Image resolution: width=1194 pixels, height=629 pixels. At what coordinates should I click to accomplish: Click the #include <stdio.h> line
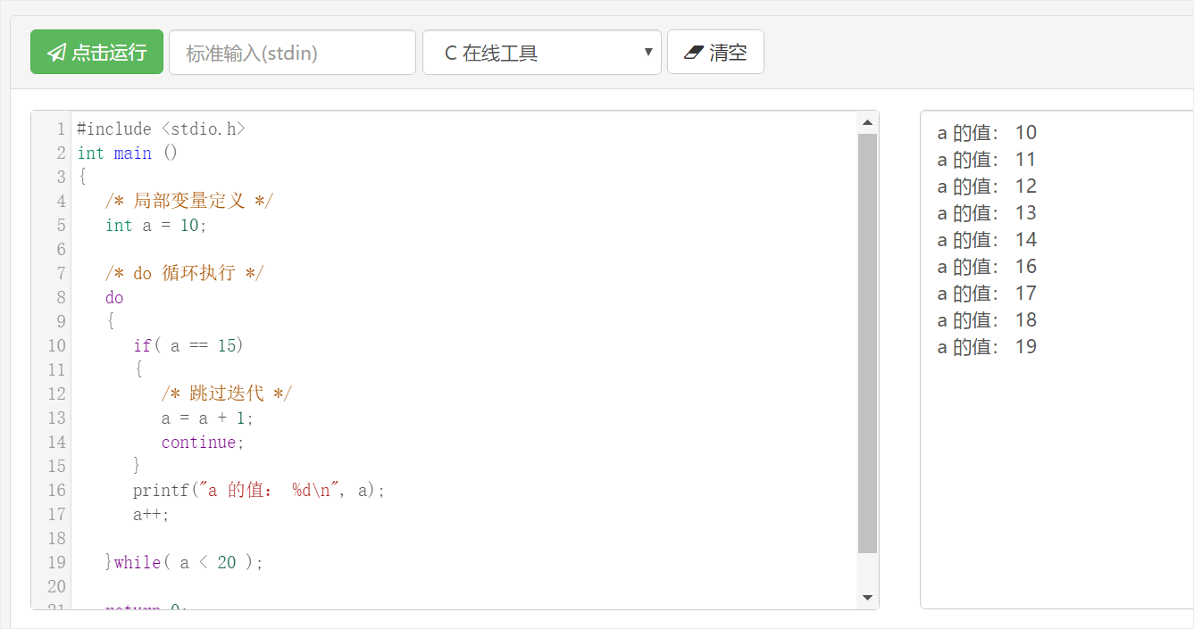tap(161, 129)
